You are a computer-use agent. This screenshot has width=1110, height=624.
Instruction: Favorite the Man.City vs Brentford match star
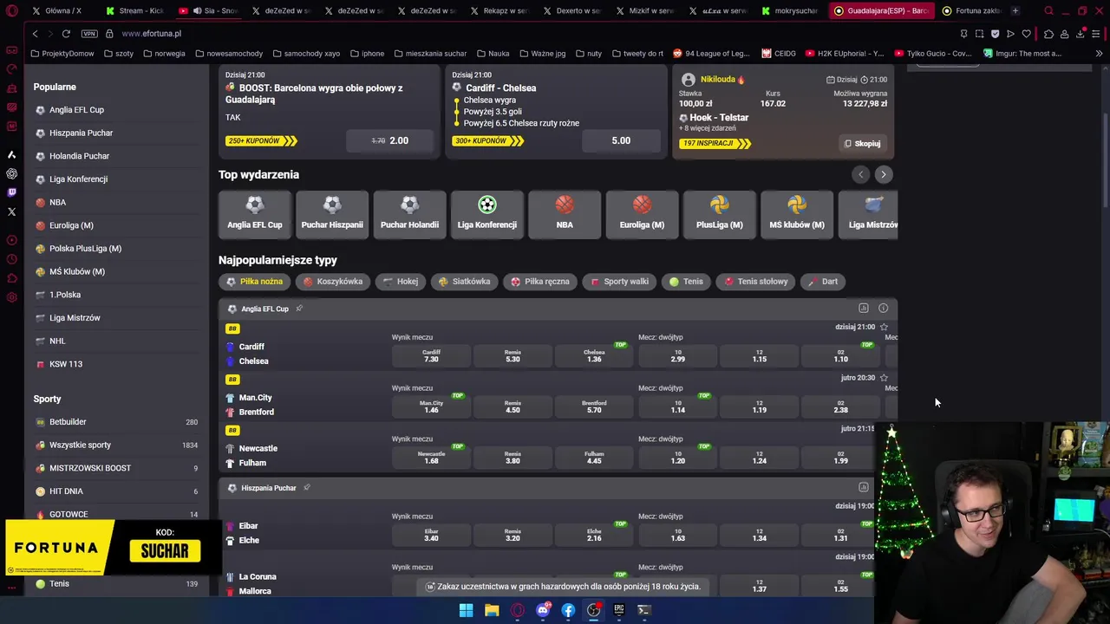884,378
